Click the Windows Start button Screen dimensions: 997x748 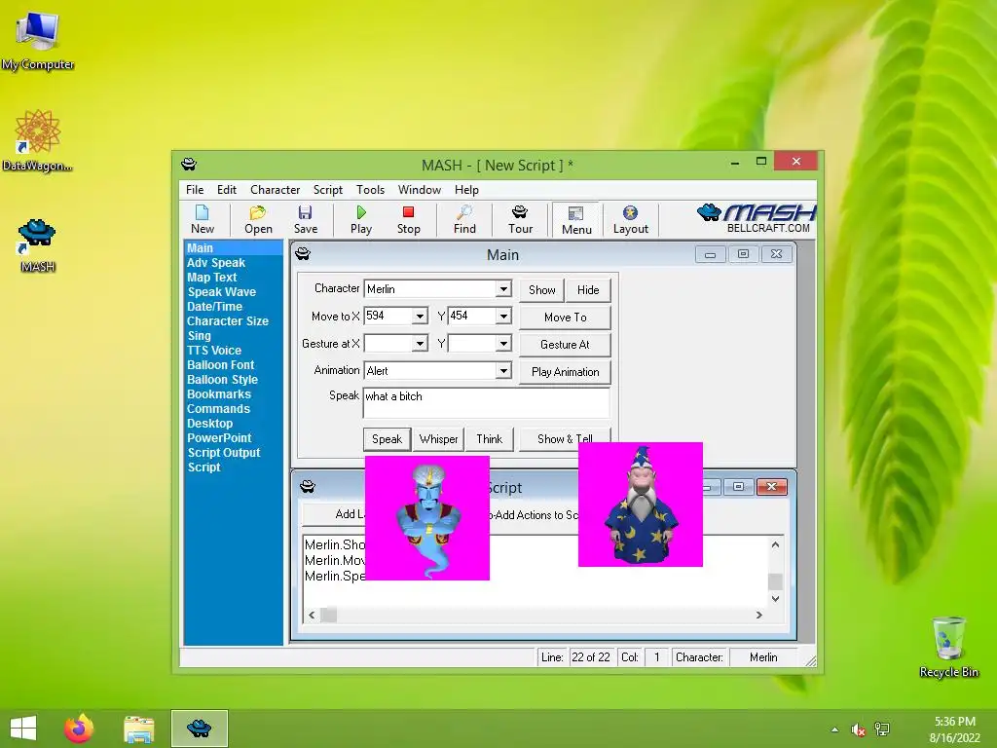click(23, 729)
